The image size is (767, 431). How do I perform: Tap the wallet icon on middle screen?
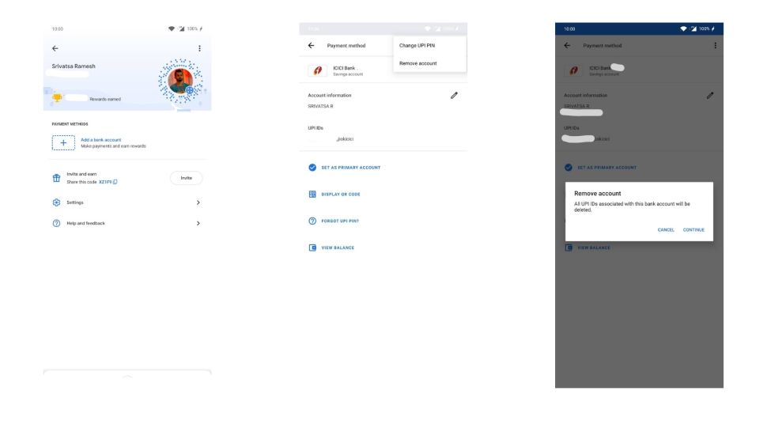pyautogui.click(x=312, y=248)
